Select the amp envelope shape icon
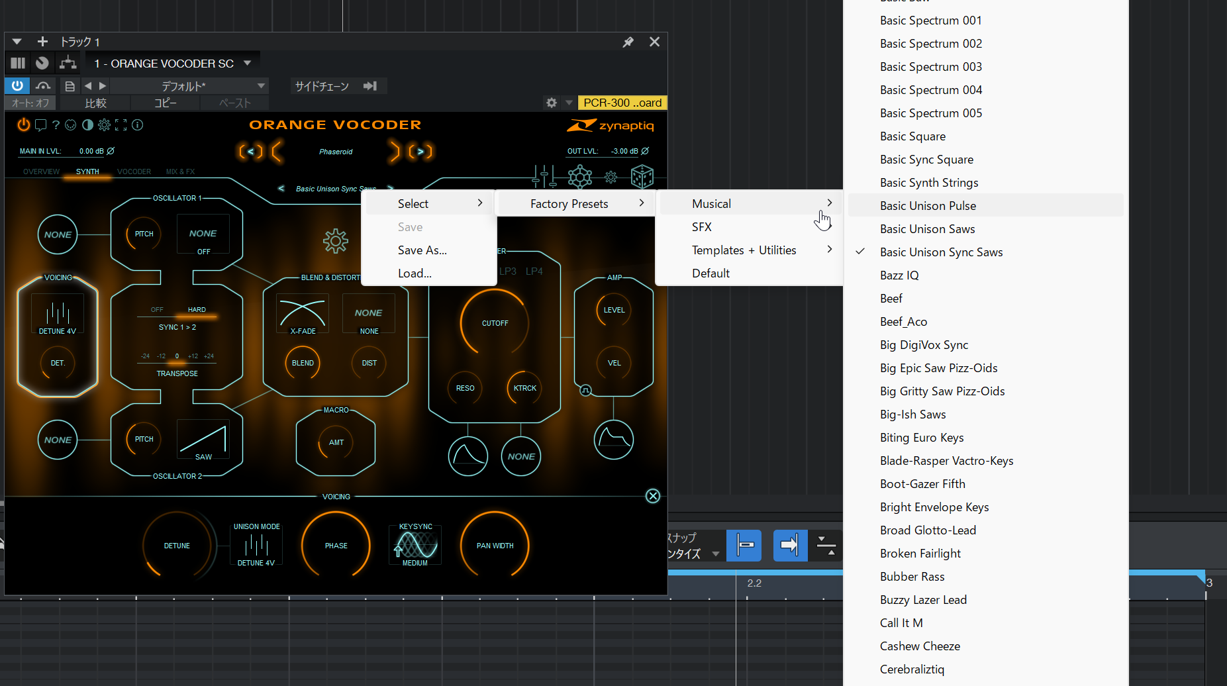This screenshot has width=1227, height=686. pyautogui.click(x=614, y=440)
